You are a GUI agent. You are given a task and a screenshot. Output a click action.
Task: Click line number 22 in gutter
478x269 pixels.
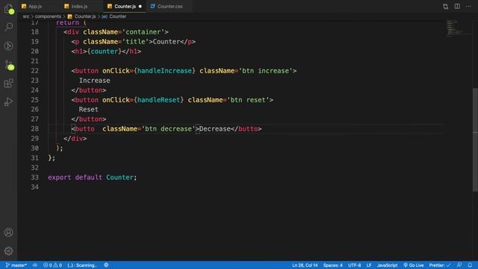pos(35,71)
